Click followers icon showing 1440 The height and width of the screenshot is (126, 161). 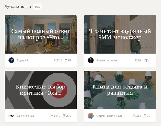pyautogui.click(x=52, y=116)
